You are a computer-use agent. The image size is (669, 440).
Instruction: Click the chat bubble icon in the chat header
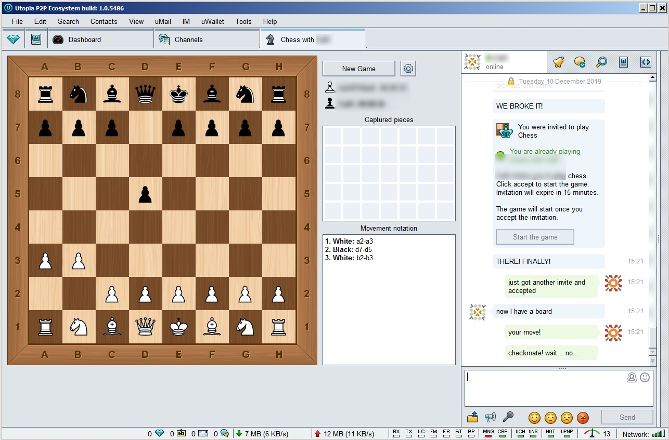click(x=580, y=62)
